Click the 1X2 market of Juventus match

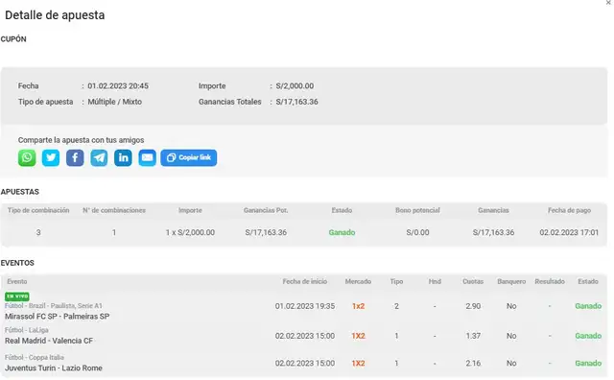[x=358, y=364]
